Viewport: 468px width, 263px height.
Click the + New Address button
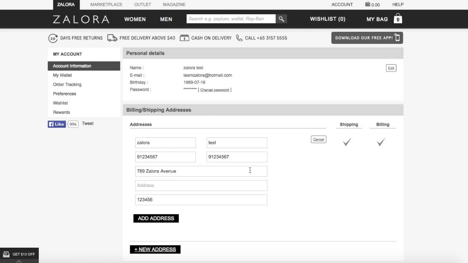[155, 249]
